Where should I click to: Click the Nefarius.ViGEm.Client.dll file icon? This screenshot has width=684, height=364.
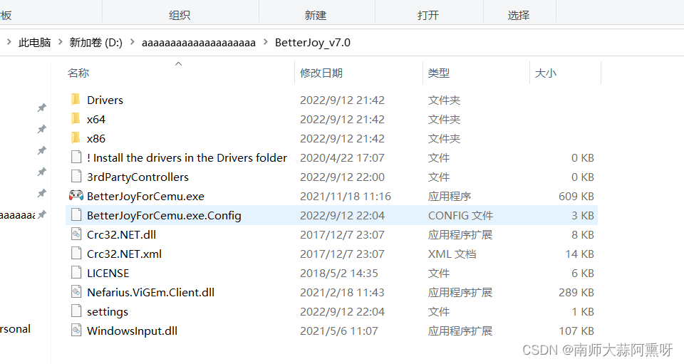(76, 292)
